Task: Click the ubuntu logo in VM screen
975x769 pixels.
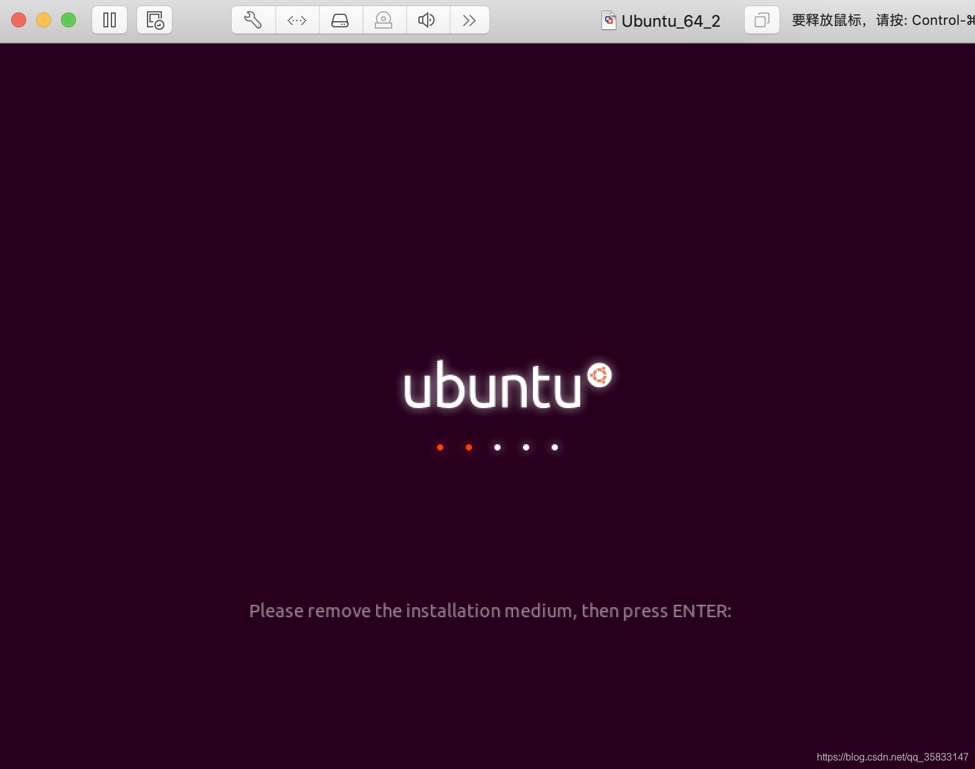Action: click(x=507, y=385)
